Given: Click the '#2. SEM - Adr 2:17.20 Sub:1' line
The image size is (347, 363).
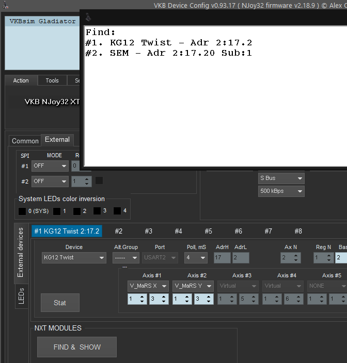Looking at the screenshot, I should pyautogui.click(x=168, y=53).
